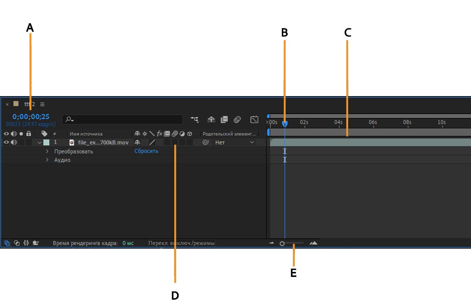Screen dimensions: 471x304
Task: Select layer name file_ex...700kB.mov
Action: coord(103,142)
